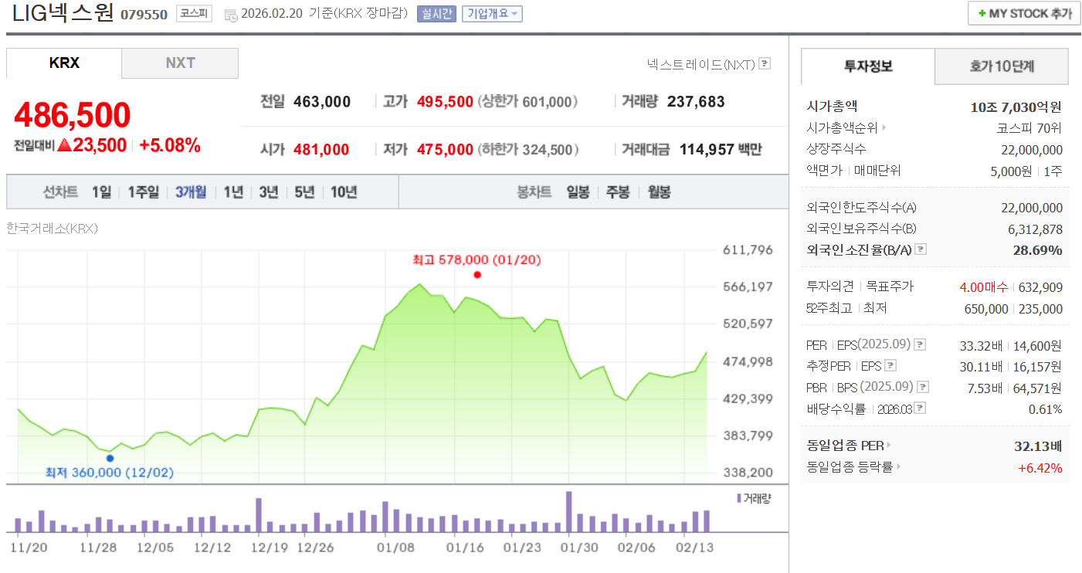Switch to the KRX tab
The image size is (1082, 573).
[64, 63]
